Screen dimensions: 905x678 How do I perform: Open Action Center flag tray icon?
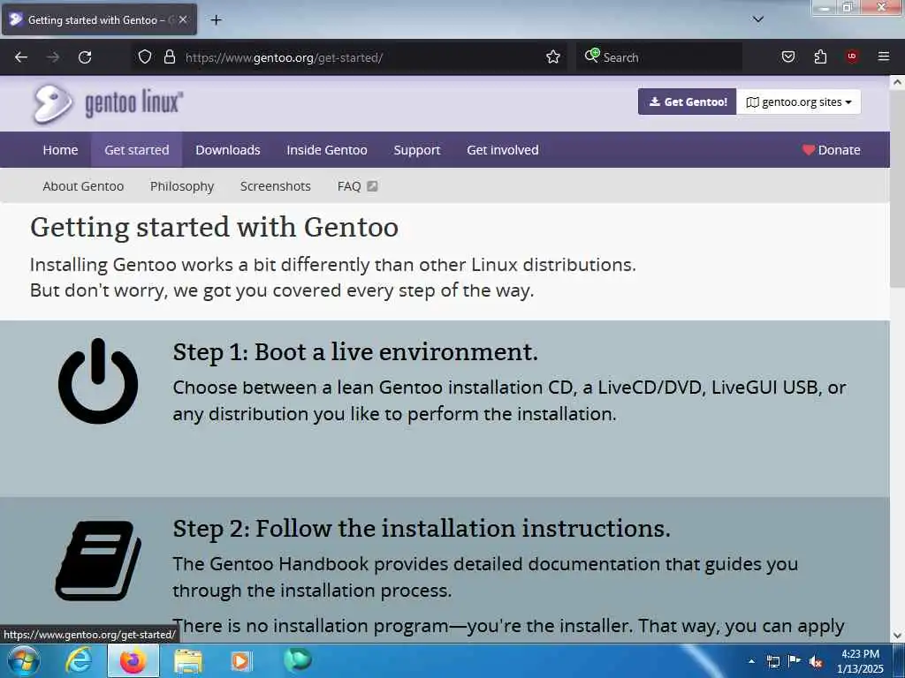coord(795,661)
